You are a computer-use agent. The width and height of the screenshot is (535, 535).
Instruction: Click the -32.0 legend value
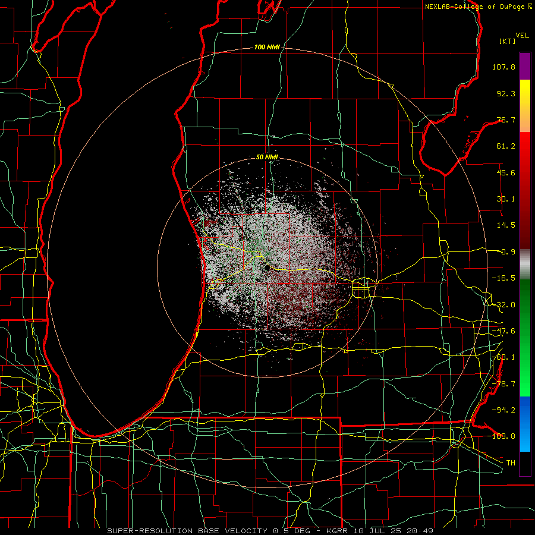pos(503,305)
